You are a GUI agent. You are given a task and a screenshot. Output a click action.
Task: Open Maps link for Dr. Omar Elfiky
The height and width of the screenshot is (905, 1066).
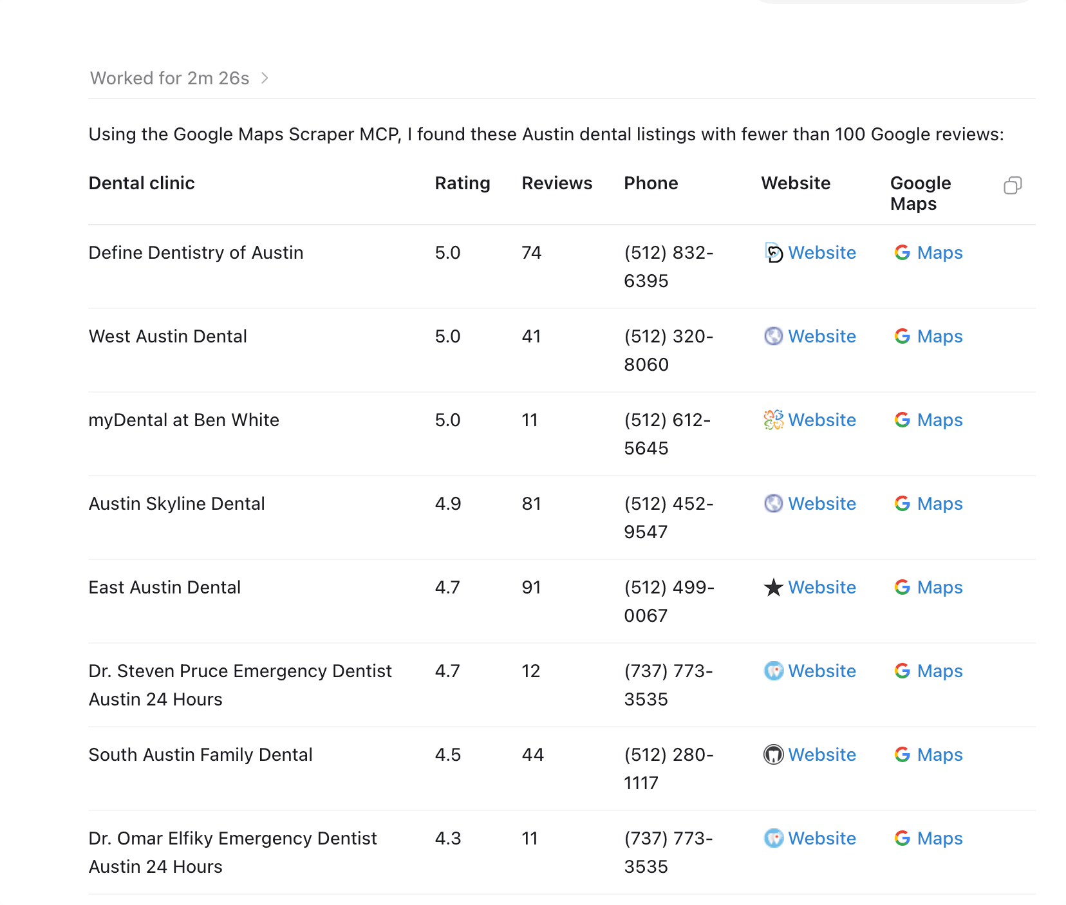pyautogui.click(x=940, y=839)
